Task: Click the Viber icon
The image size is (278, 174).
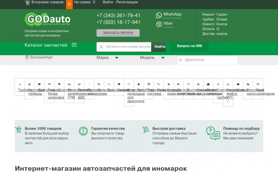Action: pos(159,24)
